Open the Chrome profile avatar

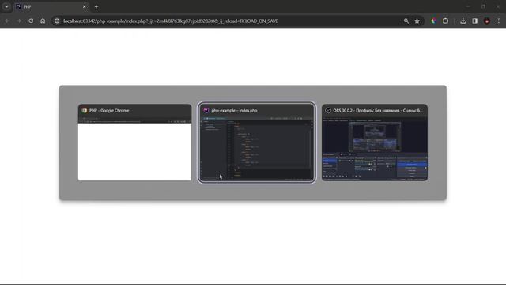point(487,21)
